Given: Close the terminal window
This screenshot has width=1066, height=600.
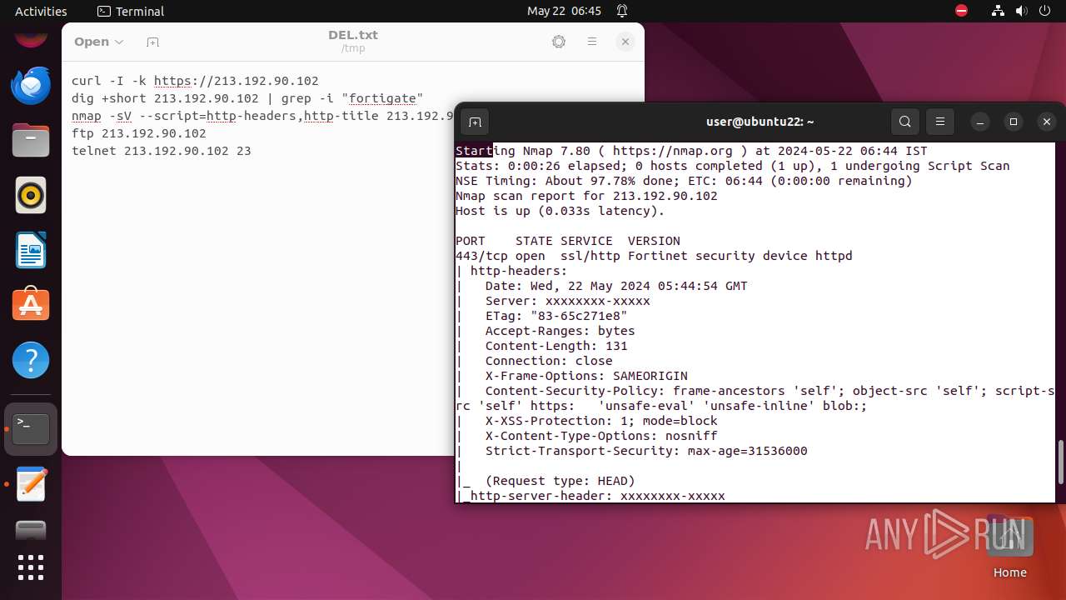Looking at the screenshot, I should pos(1047,122).
